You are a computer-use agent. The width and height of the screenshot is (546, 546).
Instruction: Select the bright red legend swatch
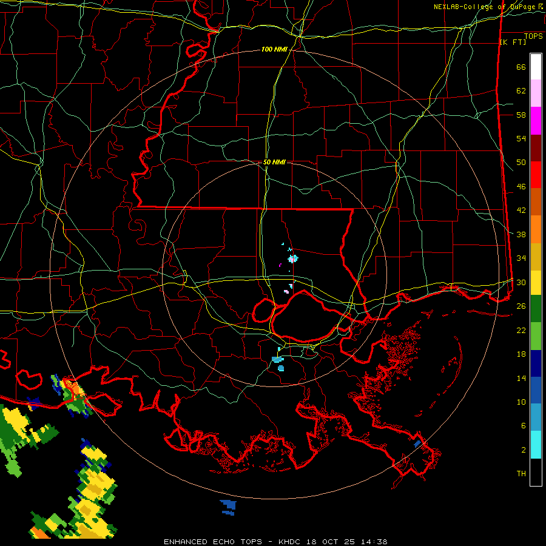[x=536, y=175]
